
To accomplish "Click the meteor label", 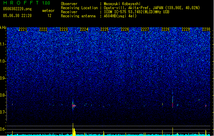I will (48, 11).
